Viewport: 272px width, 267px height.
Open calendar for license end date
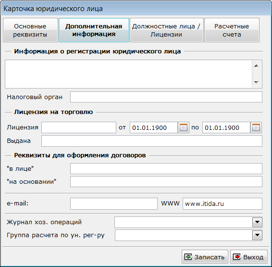coord(256,127)
